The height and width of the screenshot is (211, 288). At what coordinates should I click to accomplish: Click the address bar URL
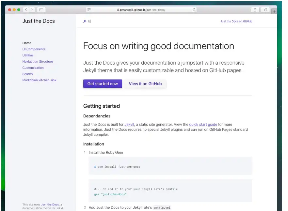pyautogui.click(x=142, y=10)
